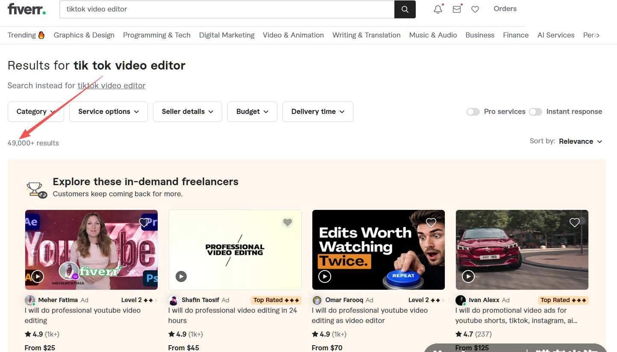Click the search magnifier button
Viewport: 617px width, 352px height.
click(405, 9)
